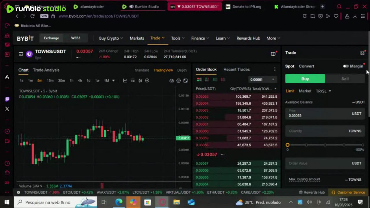Switch to the Trade Analysis tab
The height and width of the screenshot is (208, 370).
click(x=46, y=70)
